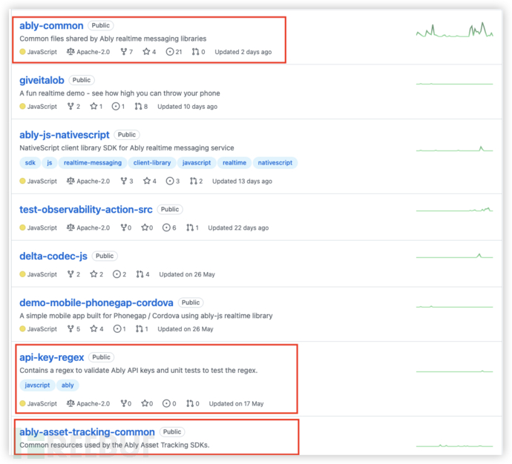Select the nativescript topic tag

click(275, 163)
